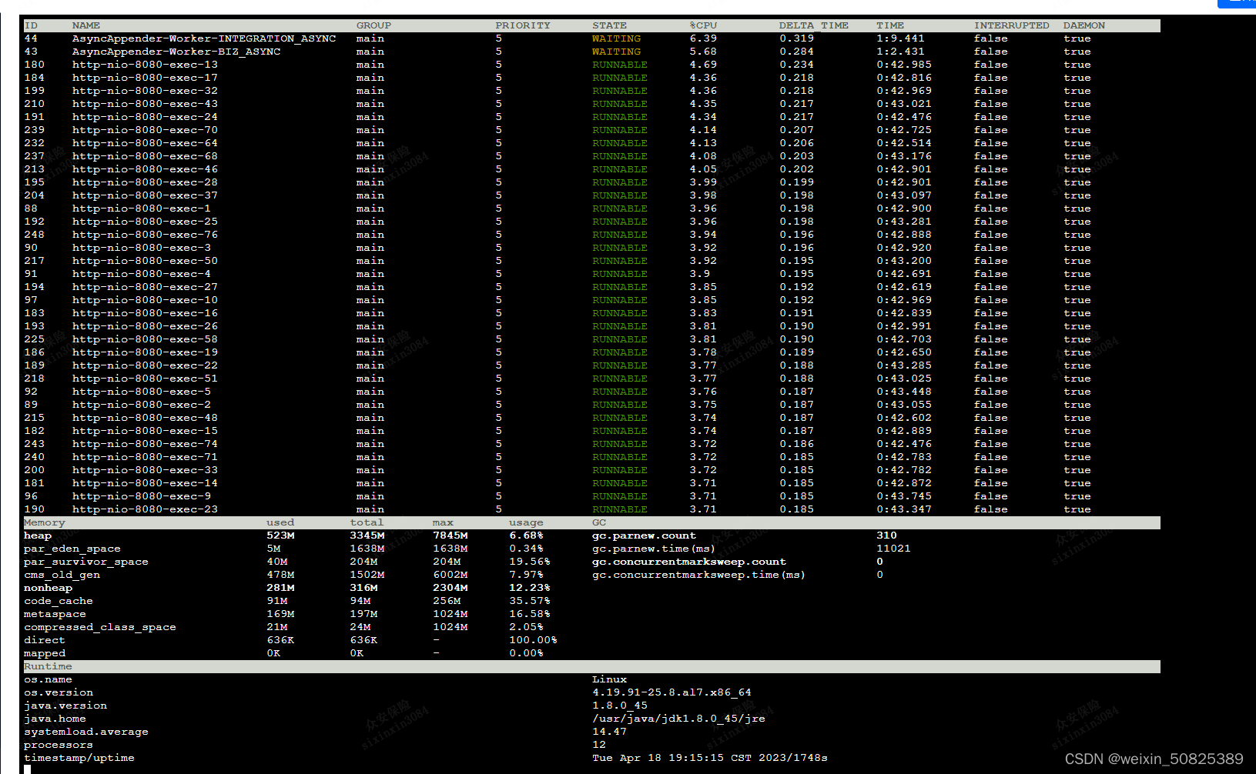Click heap max value 7845M
The width and height of the screenshot is (1256, 774).
(450, 535)
